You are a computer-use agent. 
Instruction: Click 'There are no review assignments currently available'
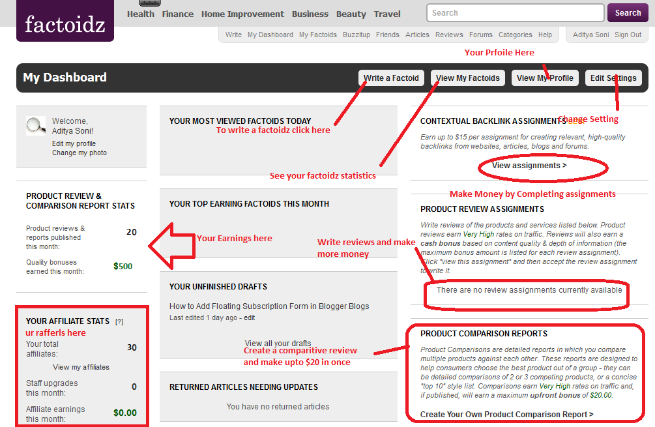[x=529, y=290]
